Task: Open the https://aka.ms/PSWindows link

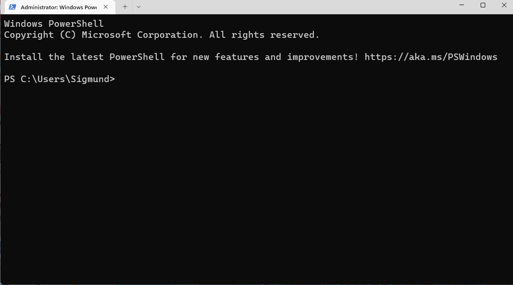Action: click(431, 57)
